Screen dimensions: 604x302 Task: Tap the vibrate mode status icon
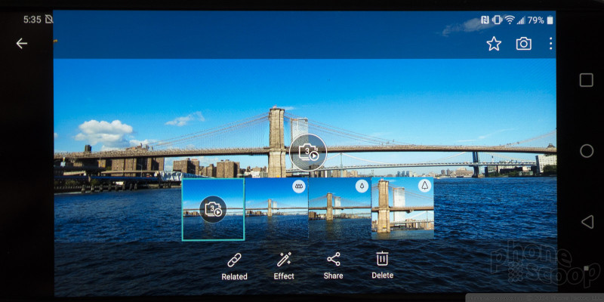click(x=498, y=20)
